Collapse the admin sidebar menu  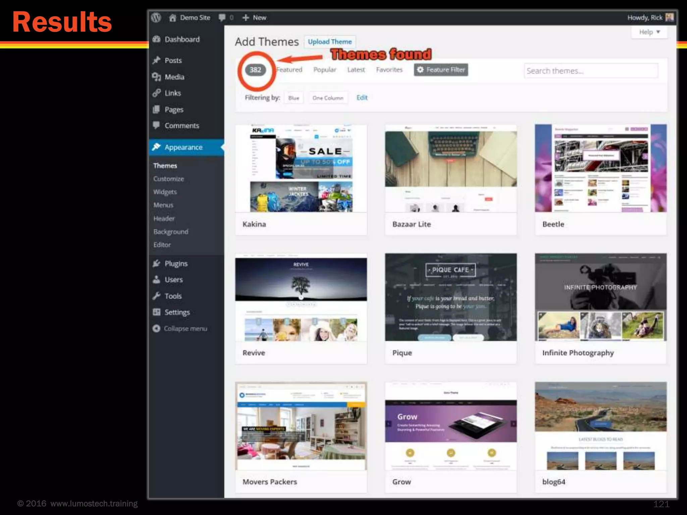click(x=185, y=329)
